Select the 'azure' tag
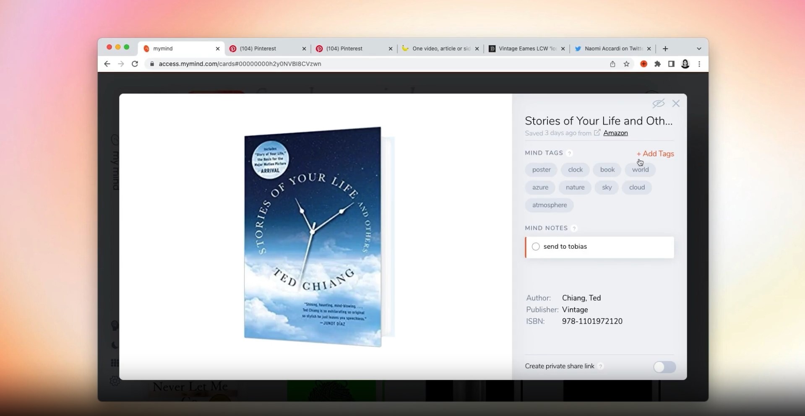 (x=540, y=187)
